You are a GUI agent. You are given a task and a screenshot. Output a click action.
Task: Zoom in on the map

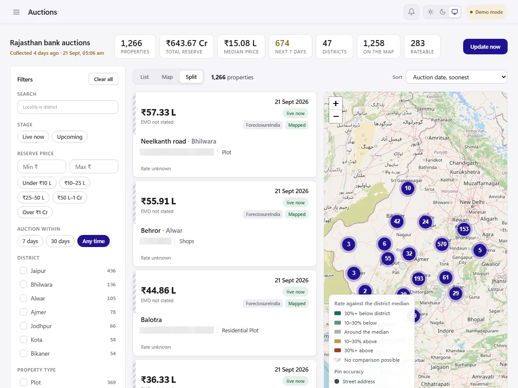point(336,103)
